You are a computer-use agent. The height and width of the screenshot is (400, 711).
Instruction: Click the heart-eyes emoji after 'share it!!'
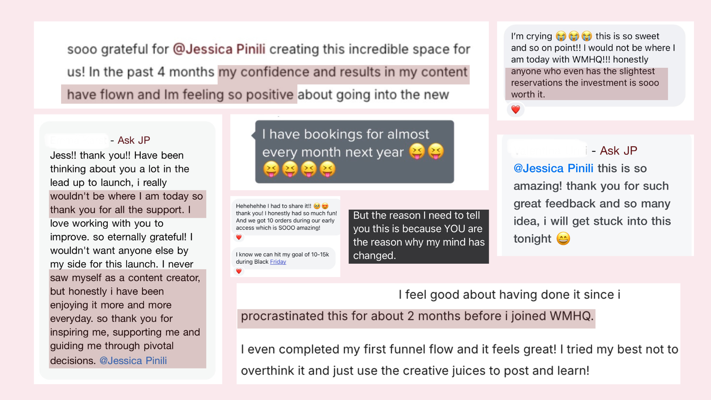point(325,206)
